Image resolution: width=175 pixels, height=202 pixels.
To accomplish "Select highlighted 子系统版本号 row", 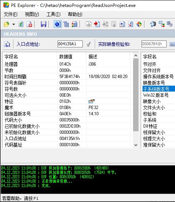I will 159,89.
